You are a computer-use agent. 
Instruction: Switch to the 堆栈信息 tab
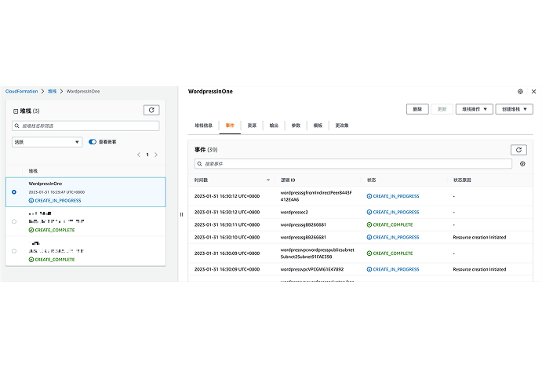pos(204,126)
